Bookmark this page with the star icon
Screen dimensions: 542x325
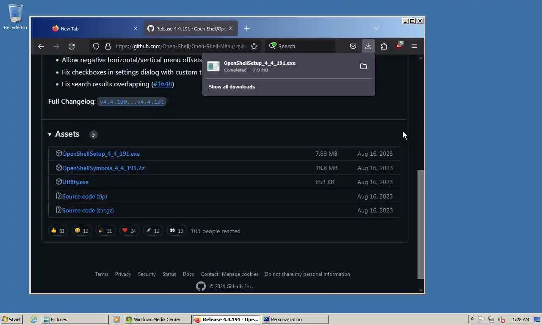pos(254,46)
